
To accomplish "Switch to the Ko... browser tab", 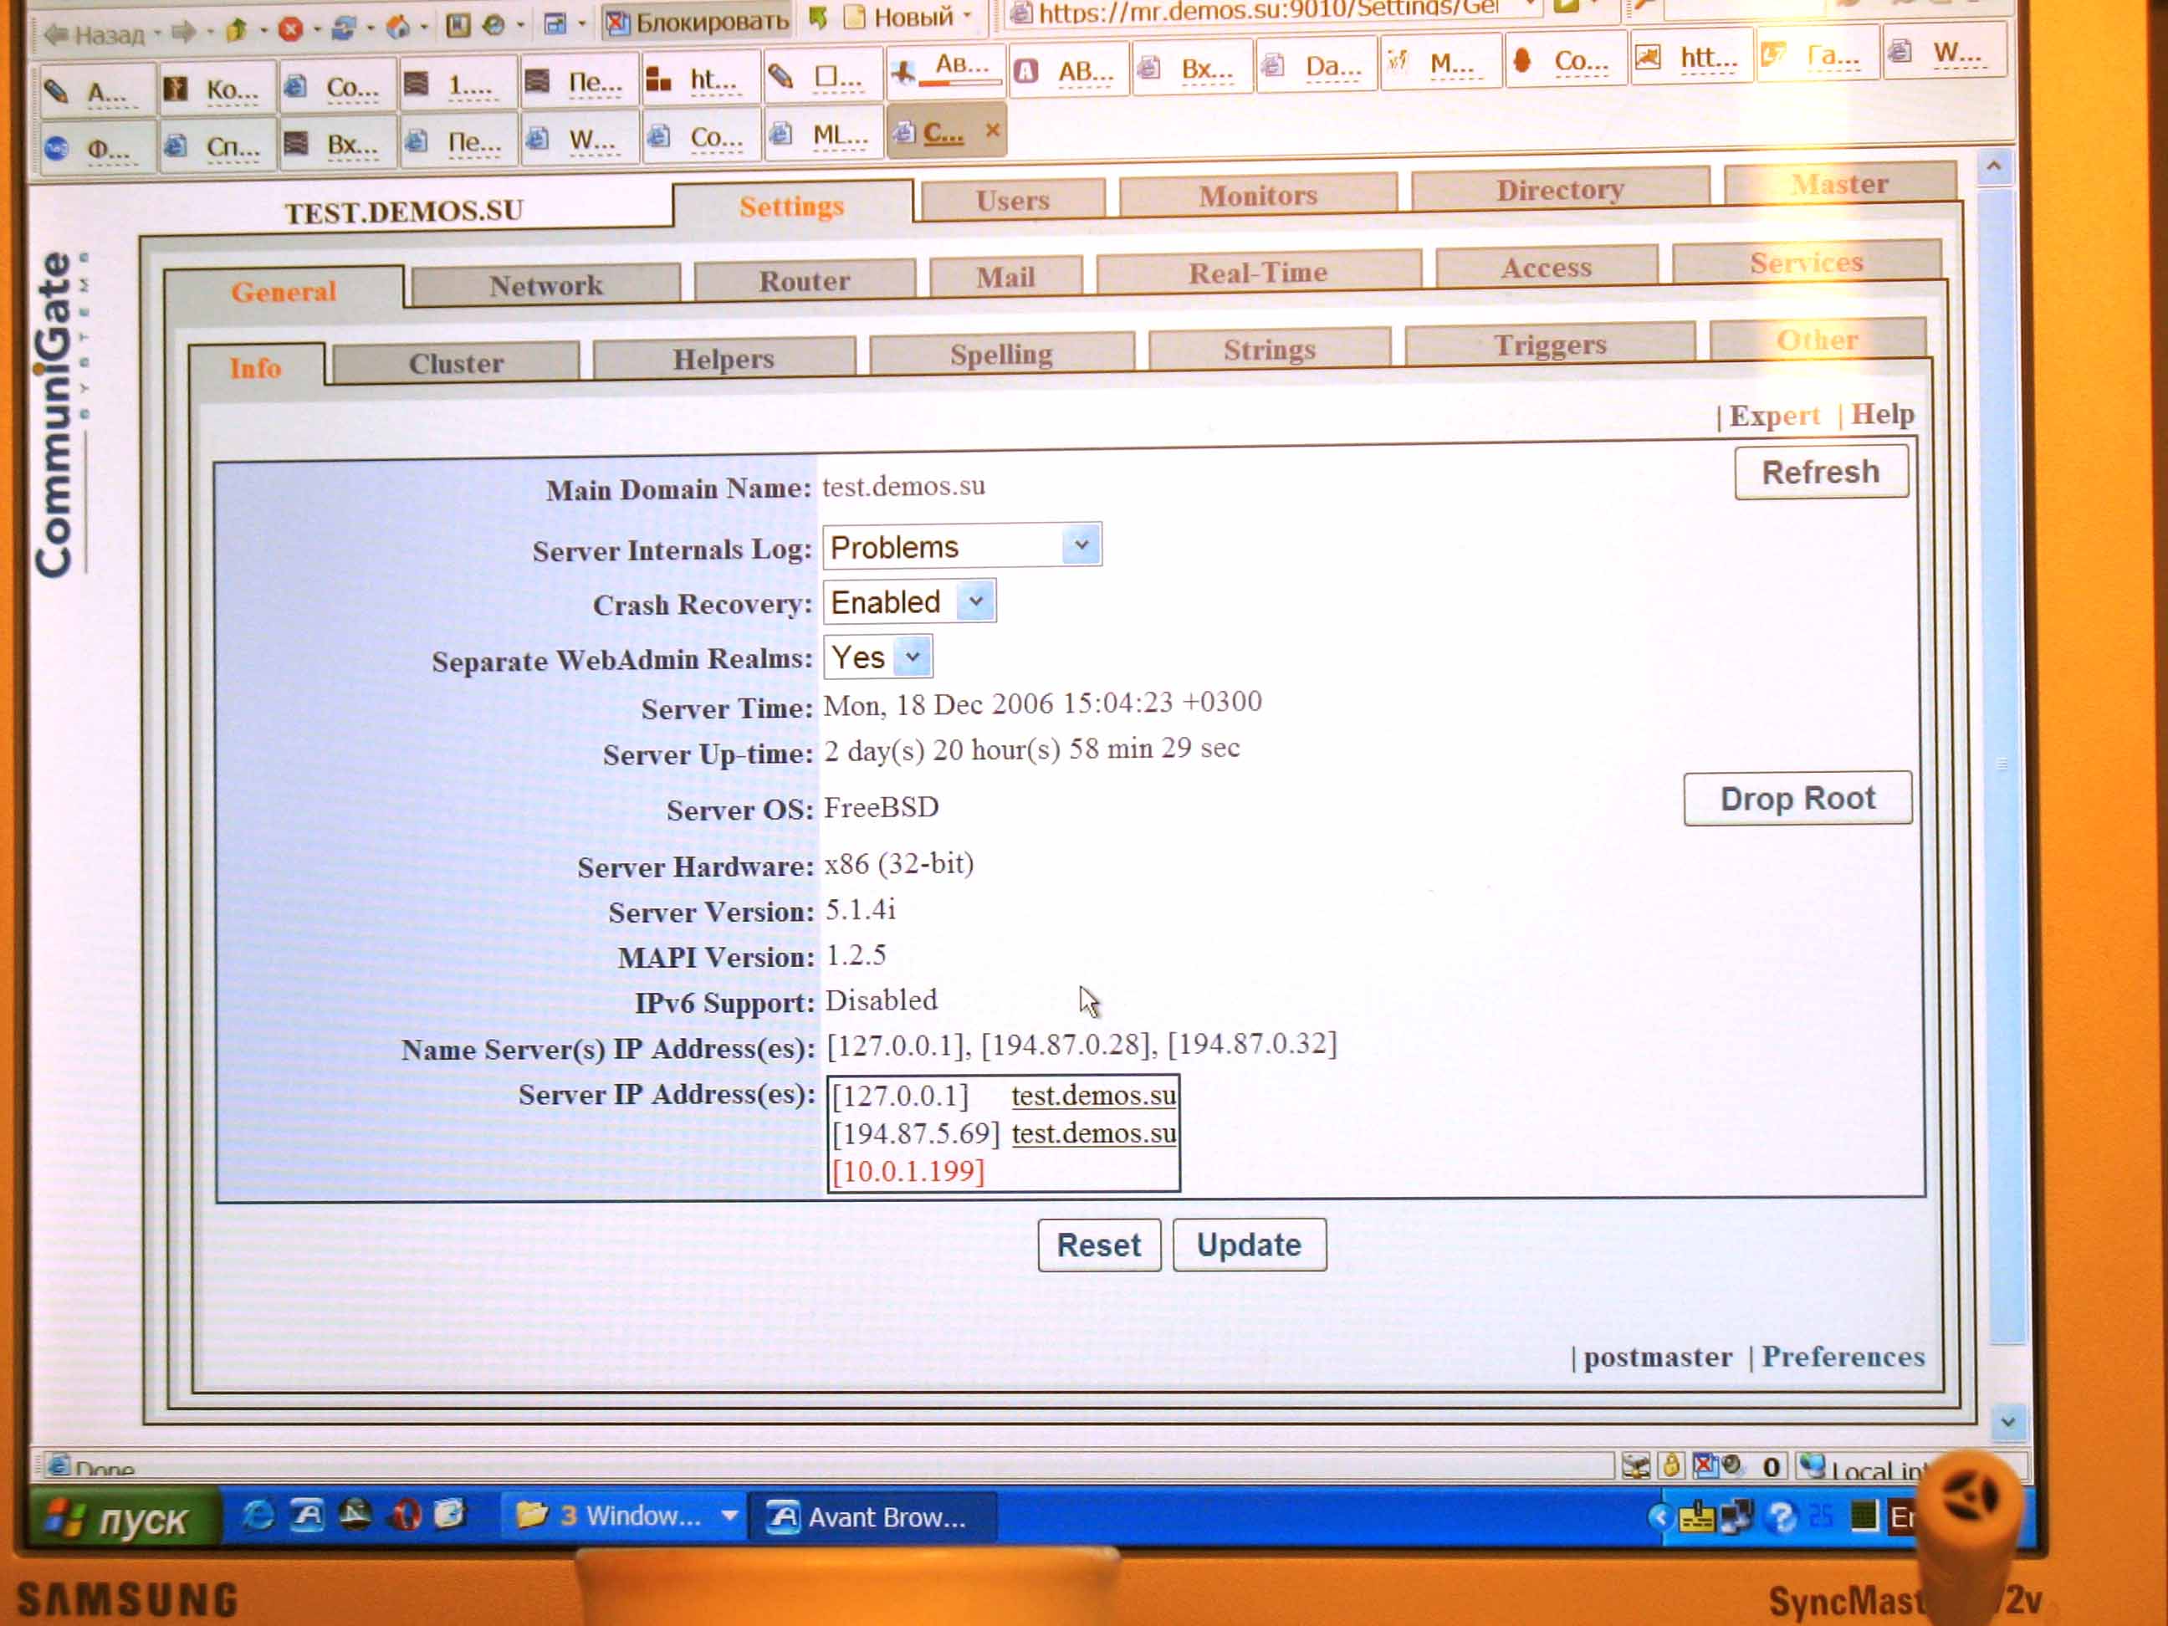I will [217, 90].
